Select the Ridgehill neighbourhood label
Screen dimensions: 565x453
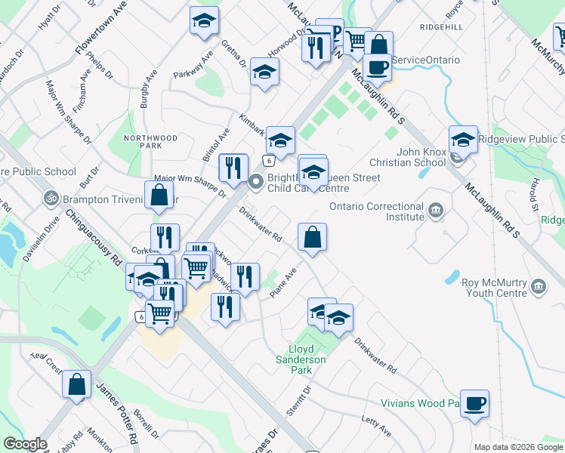click(441, 27)
